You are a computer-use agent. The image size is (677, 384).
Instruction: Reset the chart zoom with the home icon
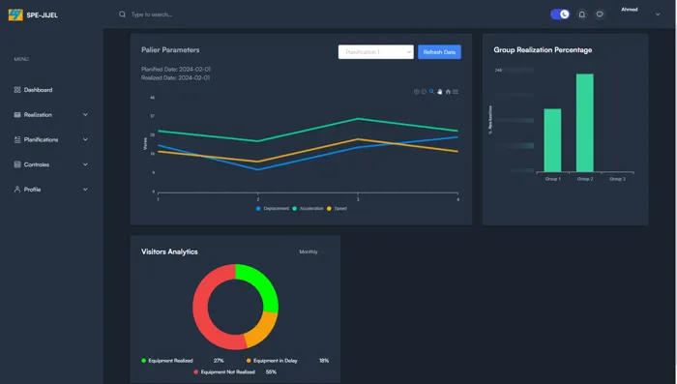tap(448, 92)
